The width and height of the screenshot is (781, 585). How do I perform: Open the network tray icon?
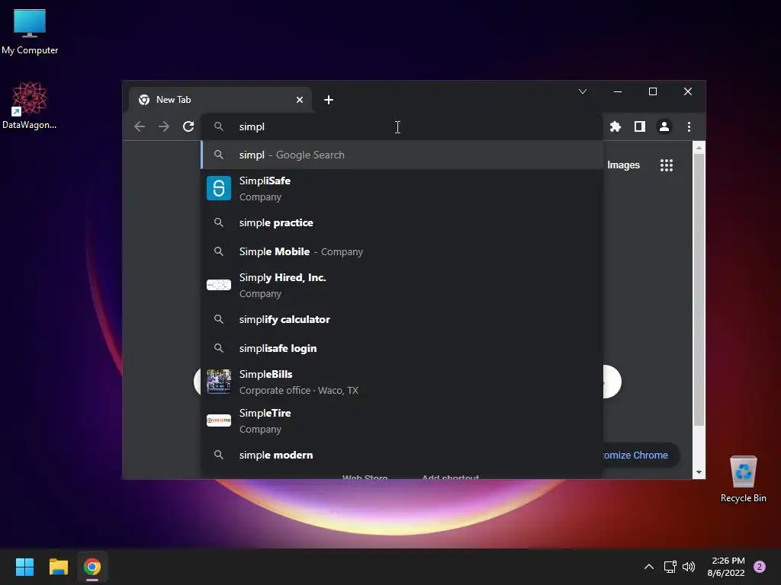[670, 567]
